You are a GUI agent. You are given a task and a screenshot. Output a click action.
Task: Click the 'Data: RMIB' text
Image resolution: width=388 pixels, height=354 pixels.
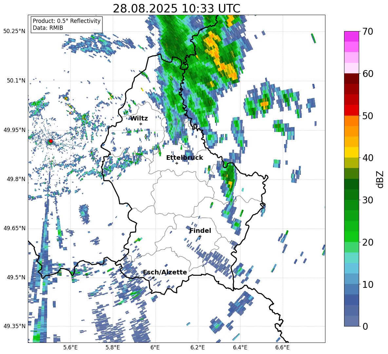[48, 28]
